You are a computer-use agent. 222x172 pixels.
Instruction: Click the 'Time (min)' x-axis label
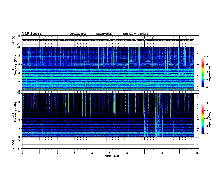(x=112, y=156)
